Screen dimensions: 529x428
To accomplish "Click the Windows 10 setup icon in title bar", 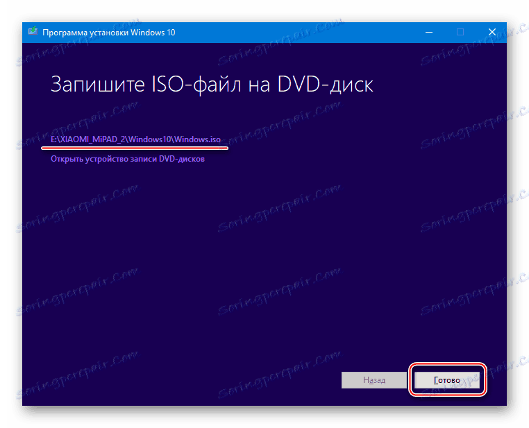I will coord(33,32).
